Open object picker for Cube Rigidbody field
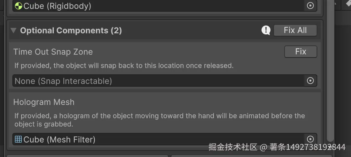 pos(310,6)
